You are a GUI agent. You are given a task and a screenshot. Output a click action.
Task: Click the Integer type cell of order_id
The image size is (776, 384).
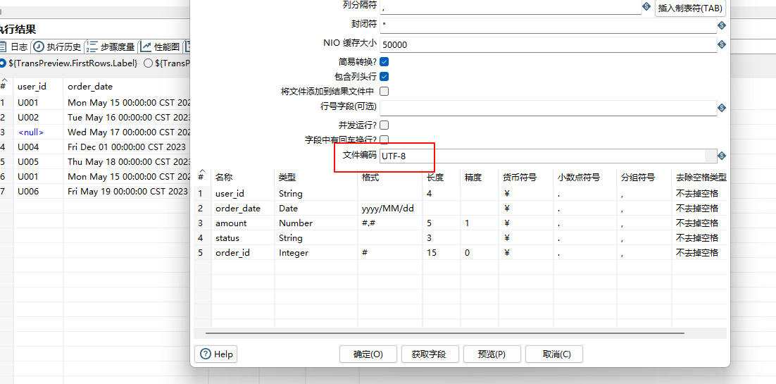click(x=315, y=253)
